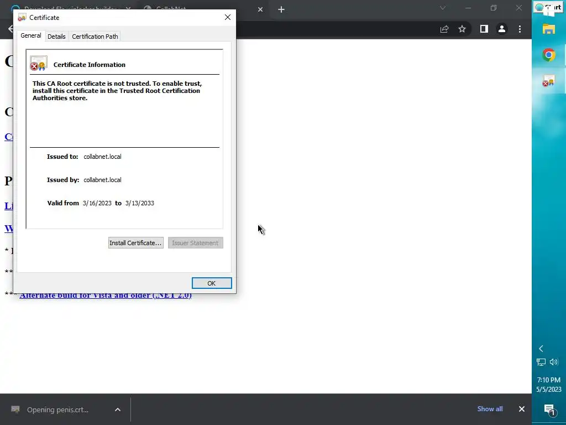Close the CollabNet browser tab
This screenshot has height=425, width=566.
260,9
